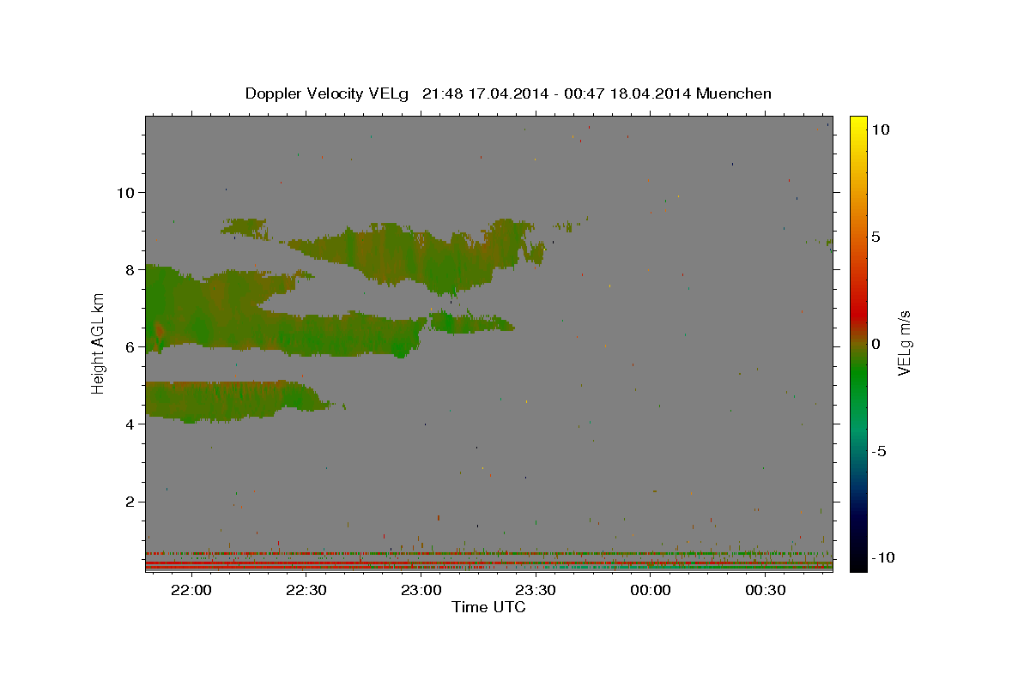The image size is (1030, 686).
Task: Click the '00:30' time tick label
Action: pyautogui.click(x=765, y=591)
